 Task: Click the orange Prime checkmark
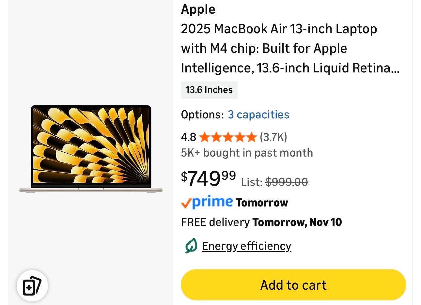(x=185, y=204)
